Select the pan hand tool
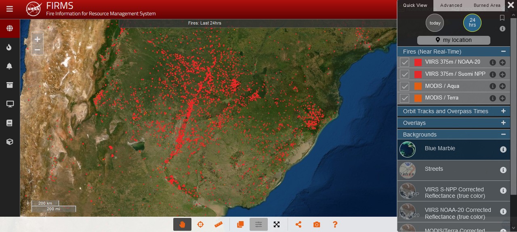This screenshot has height=232, width=517. pyautogui.click(x=182, y=224)
